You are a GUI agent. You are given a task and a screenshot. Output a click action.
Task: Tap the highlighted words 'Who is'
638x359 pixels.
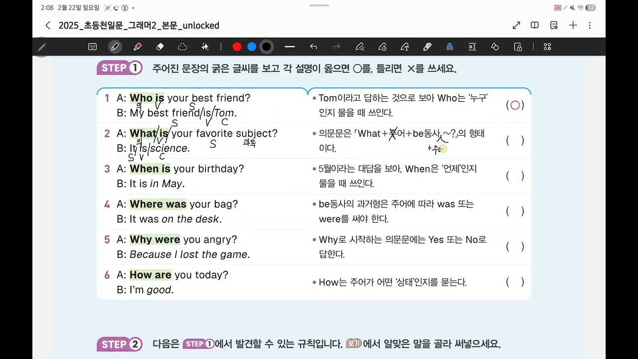[147, 98]
